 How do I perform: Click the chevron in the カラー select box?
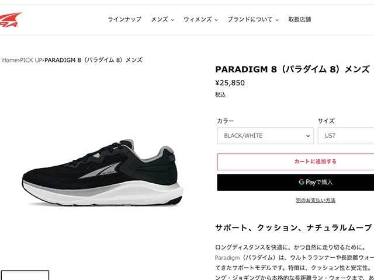(x=308, y=136)
